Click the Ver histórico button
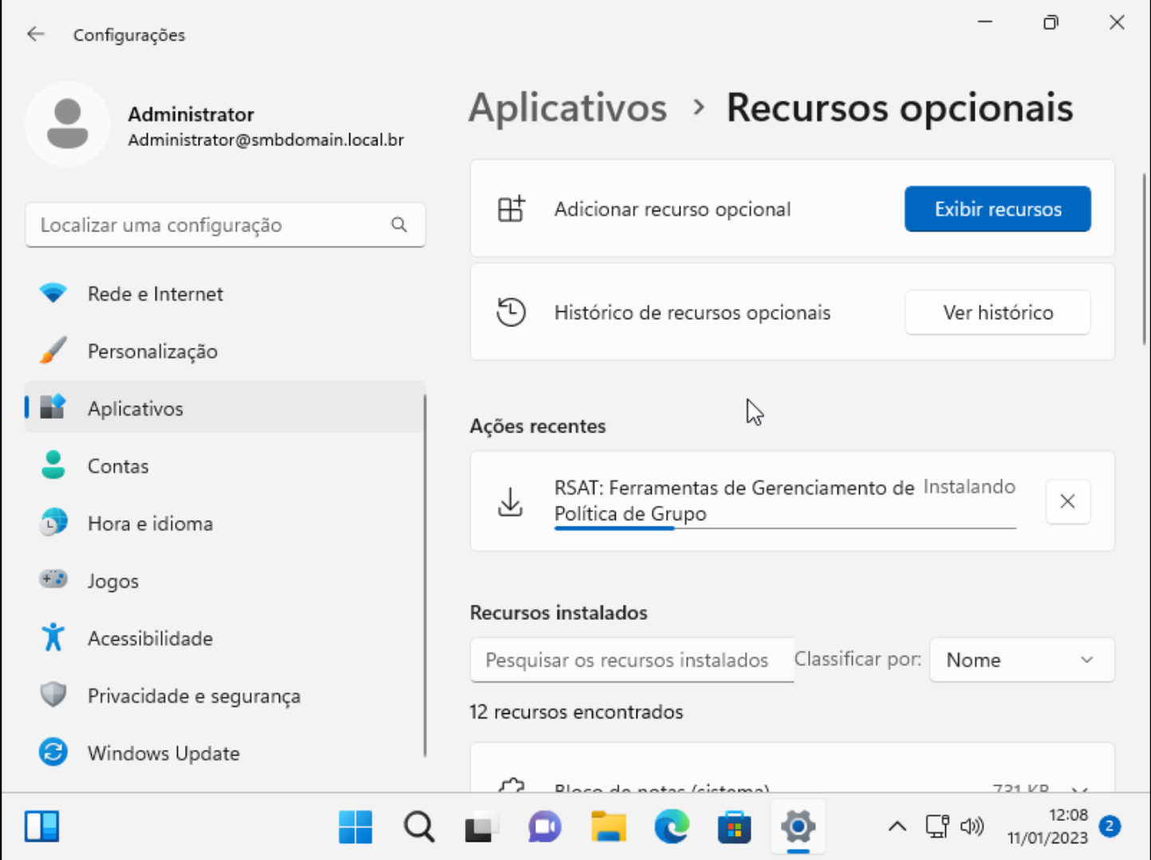The height and width of the screenshot is (860, 1151). 997,313
